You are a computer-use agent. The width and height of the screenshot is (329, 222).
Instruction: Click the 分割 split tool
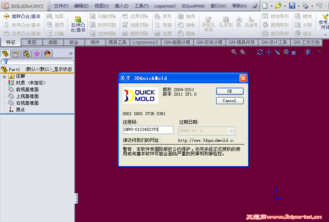click(x=303, y=25)
